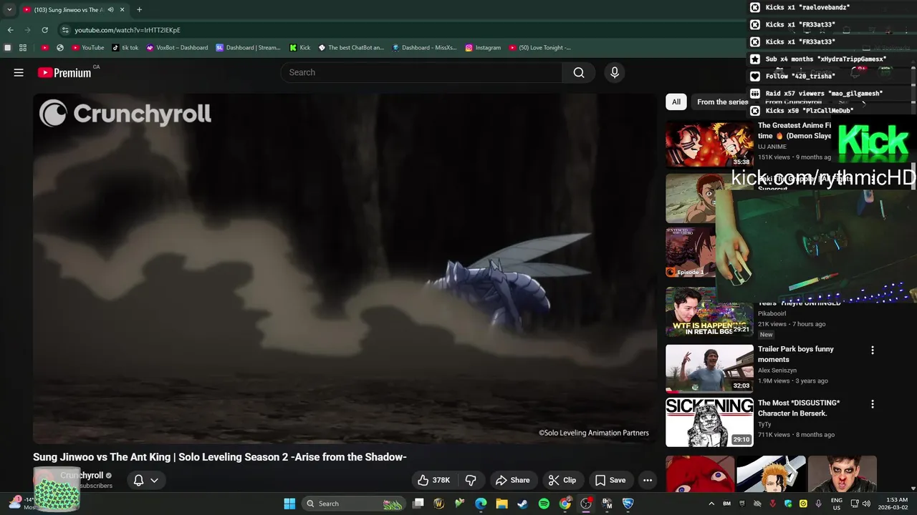Open the SICKENING Berserk video thumbnail
The image size is (917, 515).
709,423
